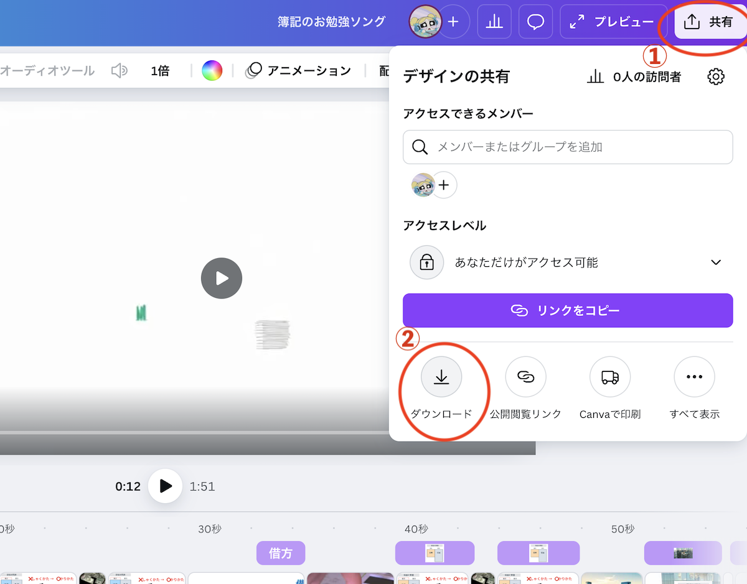The height and width of the screenshot is (584, 747).
Task: Click the volume speaker icon
Action: tap(119, 71)
